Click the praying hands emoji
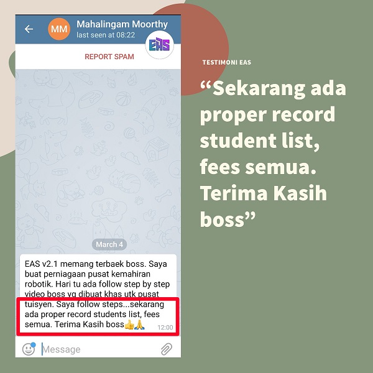373x373 pixels. (x=139, y=325)
